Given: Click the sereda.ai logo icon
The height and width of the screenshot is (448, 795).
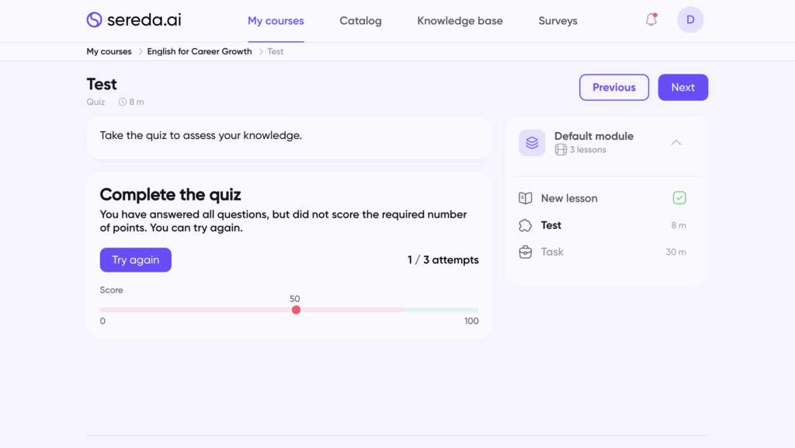Looking at the screenshot, I should click(x=94, y=20).
